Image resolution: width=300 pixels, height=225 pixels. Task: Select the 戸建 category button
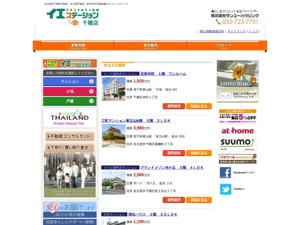pyautogui.click(x=70, y=101)
